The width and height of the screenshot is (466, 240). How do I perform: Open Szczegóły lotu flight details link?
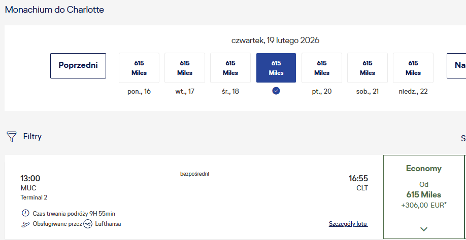[348, 224]
